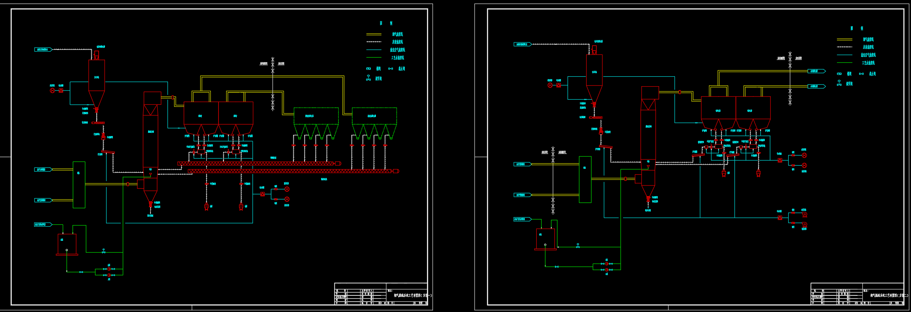911x312 pixels.
Task: Click the control valve symbol in left drawing's legend
Action: [x=368, y=78]
